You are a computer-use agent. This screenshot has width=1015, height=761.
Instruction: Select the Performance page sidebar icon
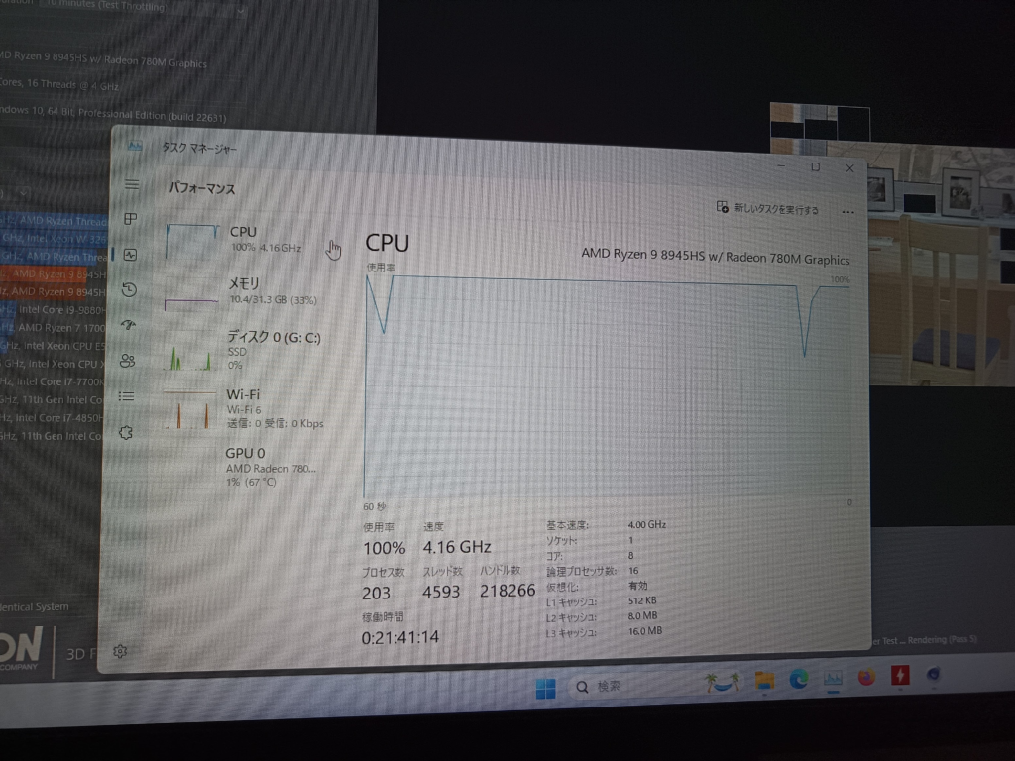click(x=129, y=255)
